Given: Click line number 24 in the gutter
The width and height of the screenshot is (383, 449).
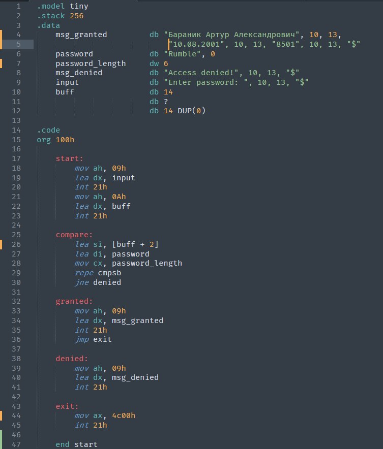Looking at the screenshot, I should (16, 226).
